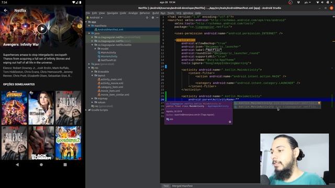This screenshot has height=188, width=335.
Task: Open MovieActivity in the project tree
Action: point(109,56)
